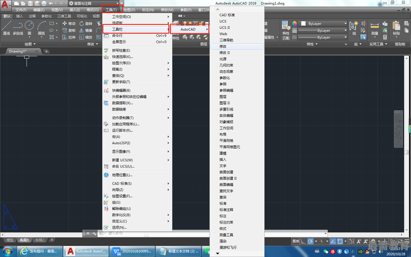The width and height of the screenshot is (411, 257).
Task: Click the Match Properties (特性匹配) icon
Action: pyautogui.click(x=286, y=30)
